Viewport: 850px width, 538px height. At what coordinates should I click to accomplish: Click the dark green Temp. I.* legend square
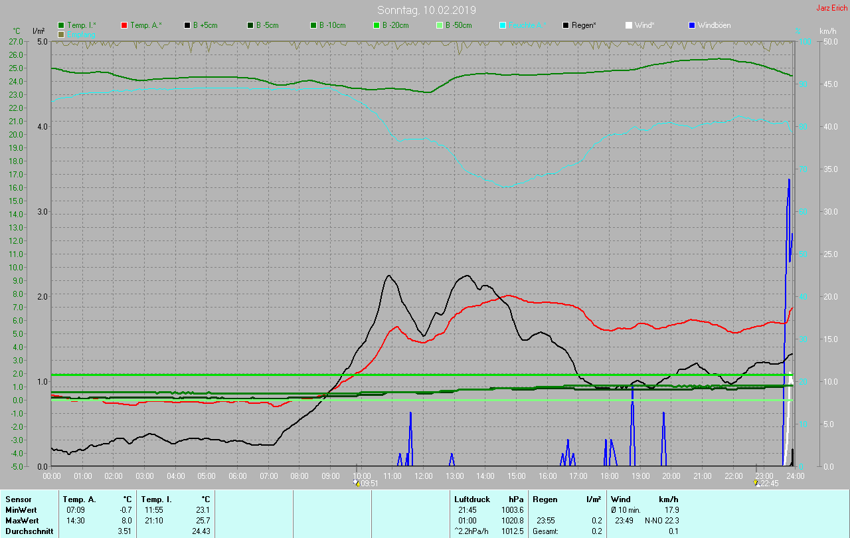point(61,25)
